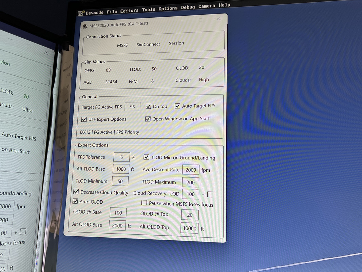Uncheck TLOD Min on Ground/Landing
Viewport: 362px width, 272px height.
(146, 157)
